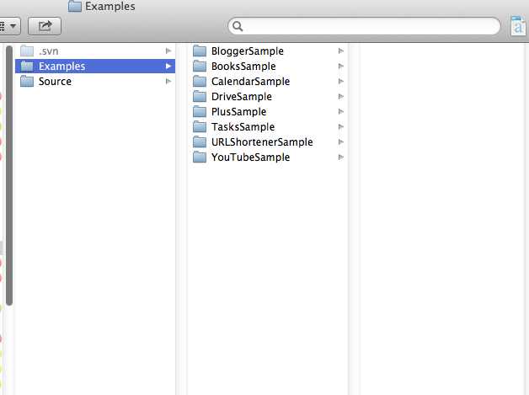
Task: Click the Examples folder icon in list
Action: pos(27,67)
